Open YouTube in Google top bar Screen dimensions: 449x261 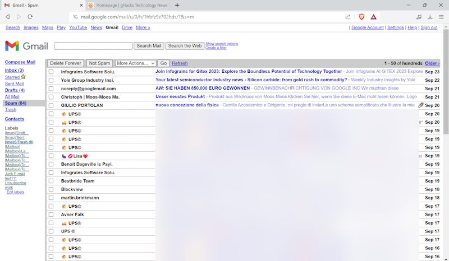(78, 27)
